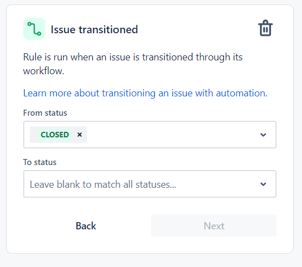Image resolution: width=302 pixels, height=267 pixels.
Task: Go back with the Back button
Action: (86, 225)
